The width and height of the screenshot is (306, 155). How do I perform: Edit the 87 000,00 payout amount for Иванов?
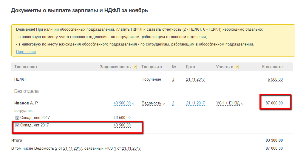(274, 103)
